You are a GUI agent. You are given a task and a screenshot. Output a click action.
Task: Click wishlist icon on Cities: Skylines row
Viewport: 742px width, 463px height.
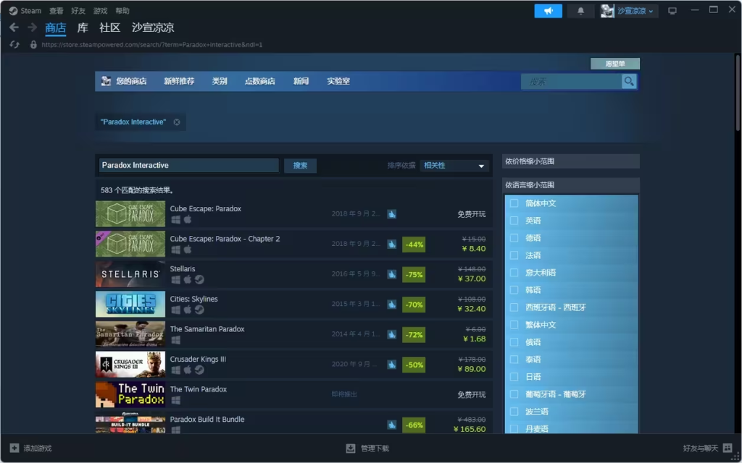coord(392,305)
